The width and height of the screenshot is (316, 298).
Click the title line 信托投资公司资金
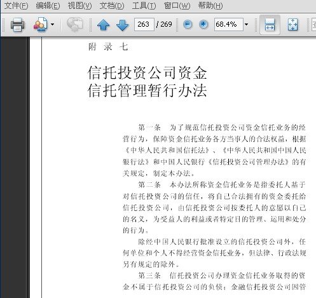click(147, 72)
